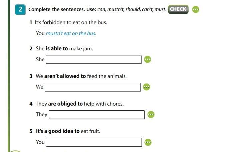Viewport: 240px width, 152px height.
Task: Click the empty answer field after 'You'
Action: [94, 142]
